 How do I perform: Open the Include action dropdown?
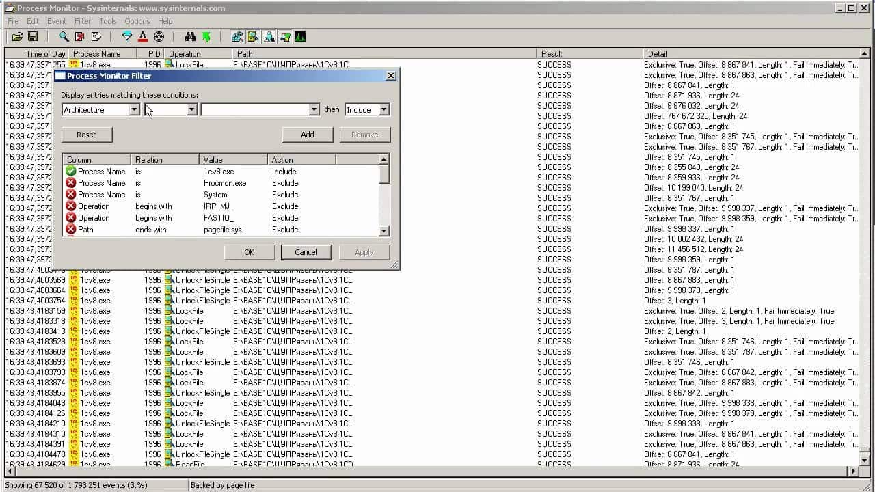tap(383, 110)
